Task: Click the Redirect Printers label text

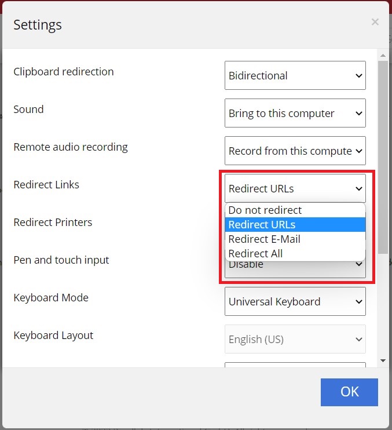Action: coord(53,223)
